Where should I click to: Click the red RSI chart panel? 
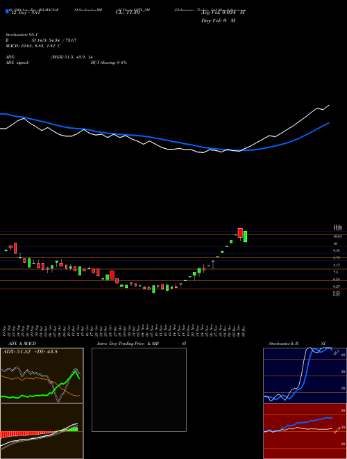coord(305,431)
